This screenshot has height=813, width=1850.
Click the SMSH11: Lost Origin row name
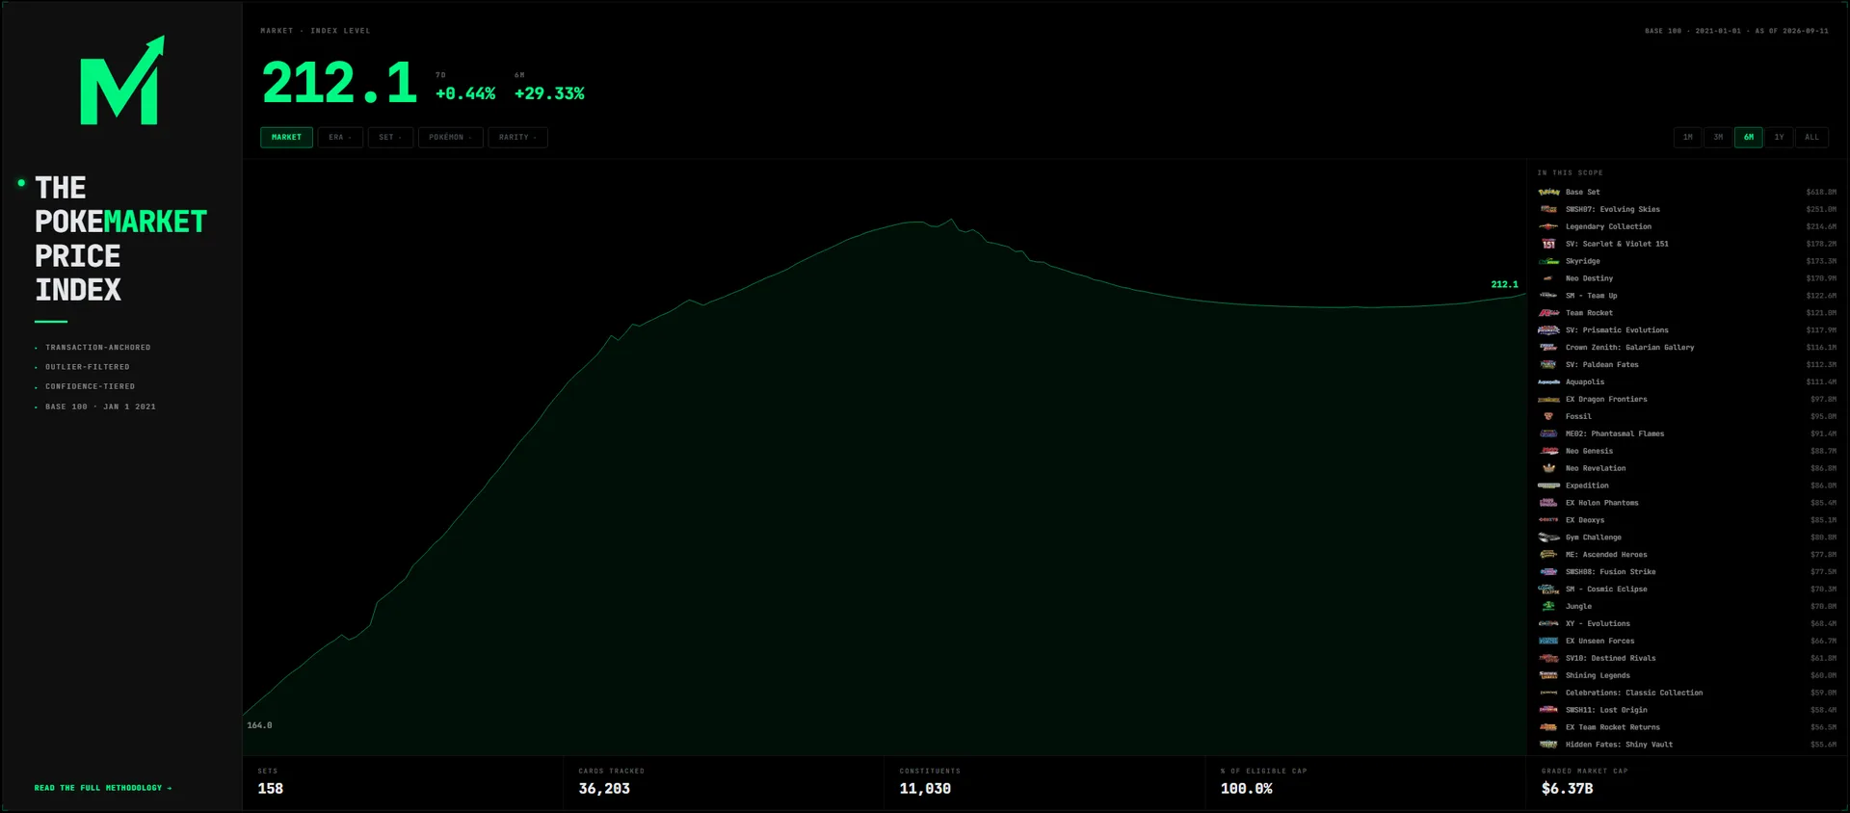(1606, 711)
